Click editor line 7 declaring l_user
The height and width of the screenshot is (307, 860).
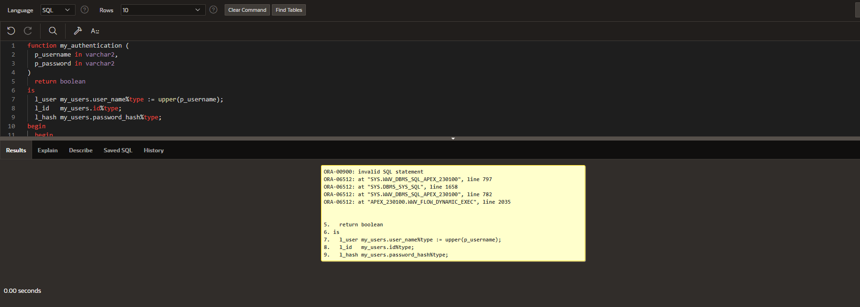[129, 100]
